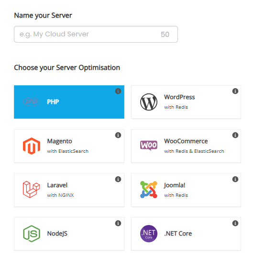Screen dimensions: 277x260
Task: Click the 'with NGINX' subtitle text
Action: (x=60, y=195)
